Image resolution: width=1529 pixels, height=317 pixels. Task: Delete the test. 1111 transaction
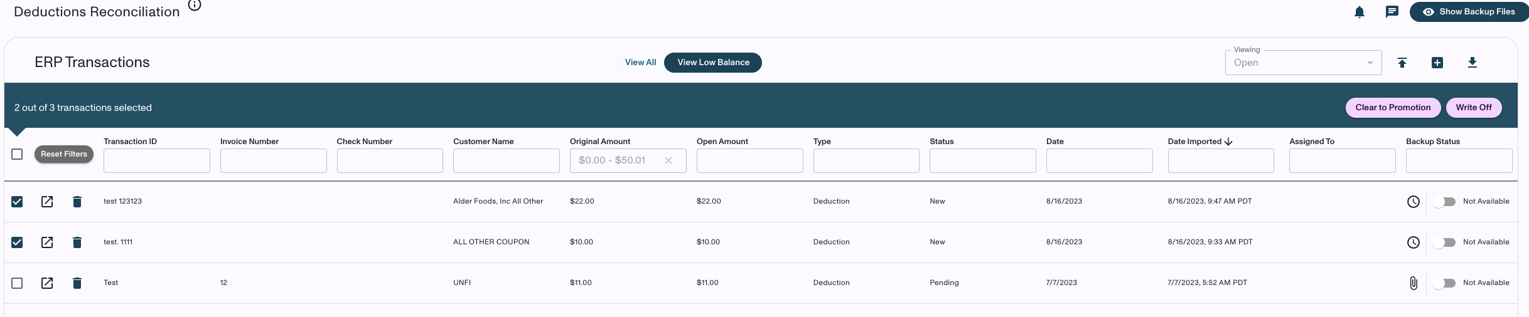click(77, 242)
